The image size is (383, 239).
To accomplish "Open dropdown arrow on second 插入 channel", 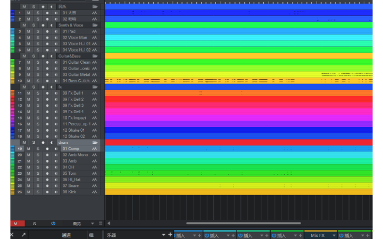I will (228, 235).
